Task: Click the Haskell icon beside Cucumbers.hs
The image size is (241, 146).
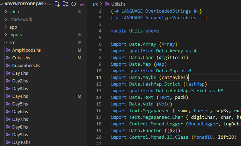Action: click(8, 65)
